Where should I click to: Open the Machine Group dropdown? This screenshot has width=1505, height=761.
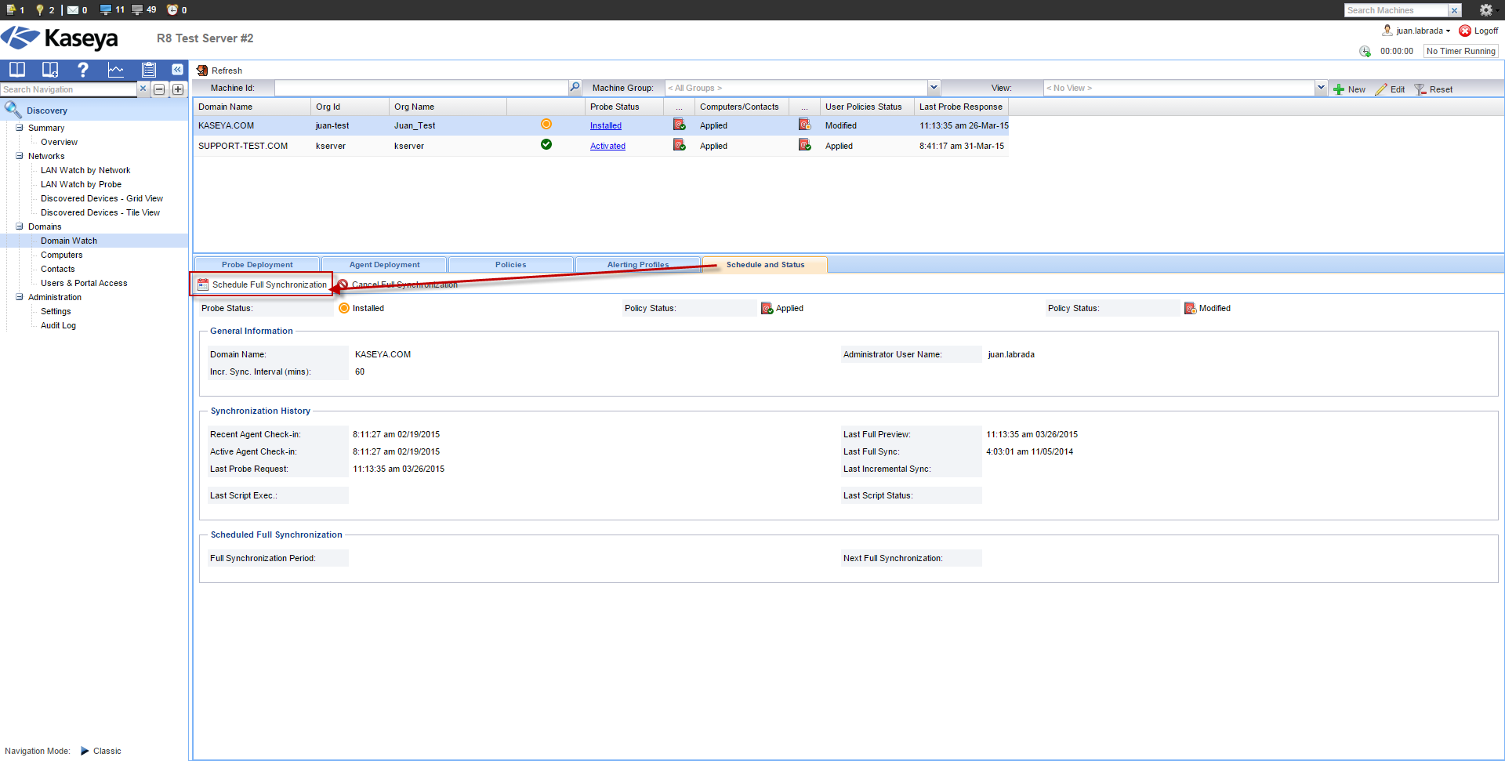934,88
